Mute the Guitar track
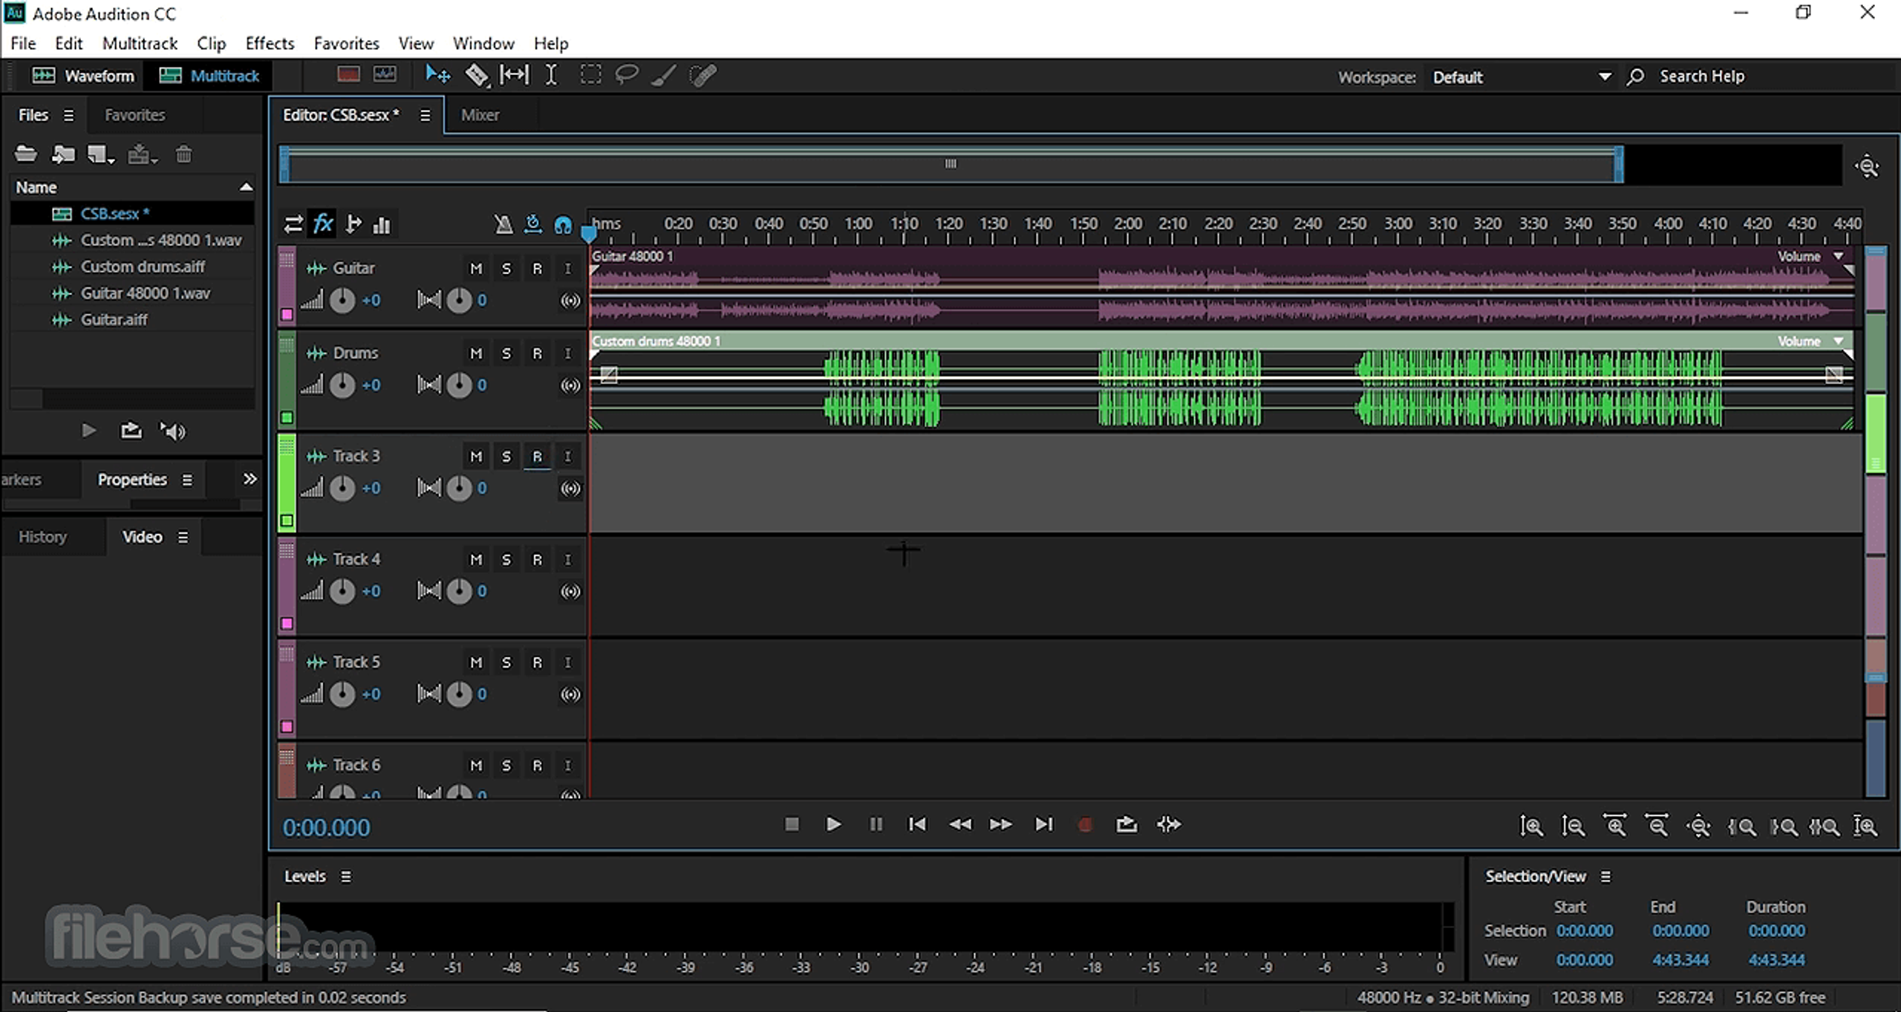This screenshot has width=1901, height=1012. tap(476, 268)
